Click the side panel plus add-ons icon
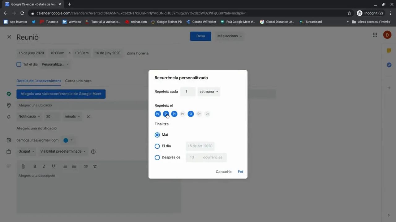The width and height of the screenshot is (396, 222). click(389, 88)
